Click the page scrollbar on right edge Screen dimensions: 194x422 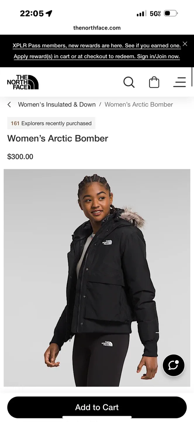pos(192,77)
